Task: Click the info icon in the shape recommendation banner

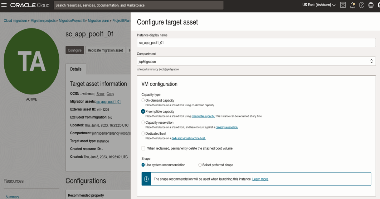Action: [146, 179]
